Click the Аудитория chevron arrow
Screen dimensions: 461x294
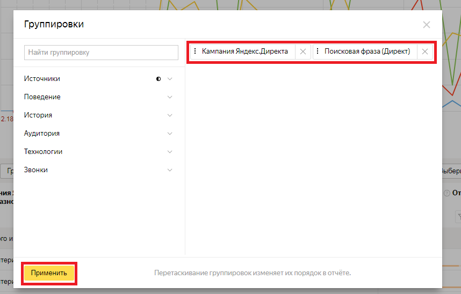[x=170, y=134]
